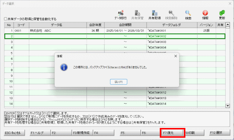Screen dimensions: 234x140
Task: Click the 36 期 fiscal year cell
Action: tap(95, 31)
